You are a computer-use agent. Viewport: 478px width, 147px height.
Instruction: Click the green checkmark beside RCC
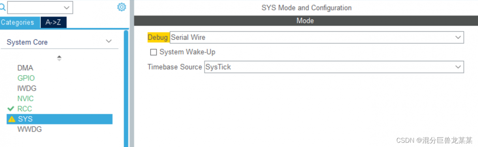coord(11,109)
